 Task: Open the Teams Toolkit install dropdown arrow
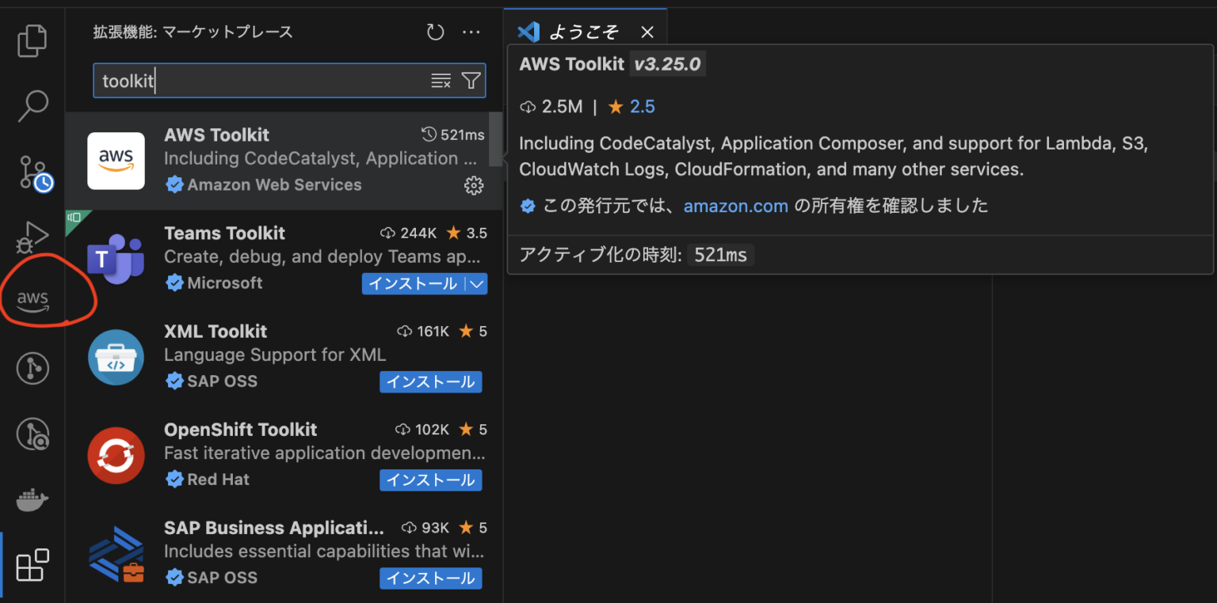pos(476,283)
